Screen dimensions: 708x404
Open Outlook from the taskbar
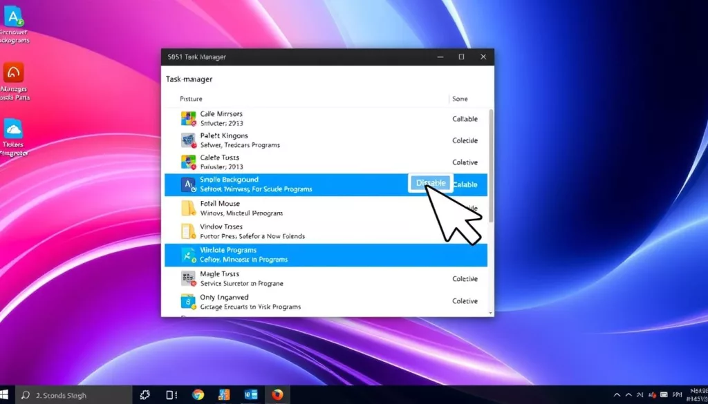(x=250, y=395)
